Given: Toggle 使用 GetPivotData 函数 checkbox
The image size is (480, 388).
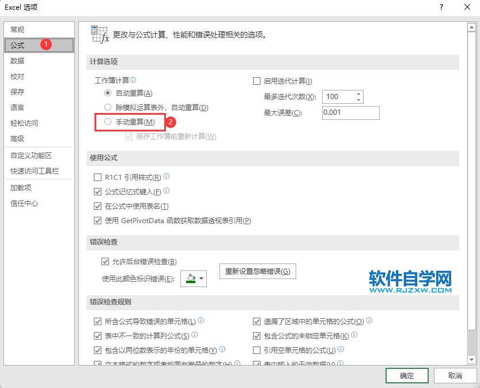Looking at the screenshot, I should click(97, 220).
